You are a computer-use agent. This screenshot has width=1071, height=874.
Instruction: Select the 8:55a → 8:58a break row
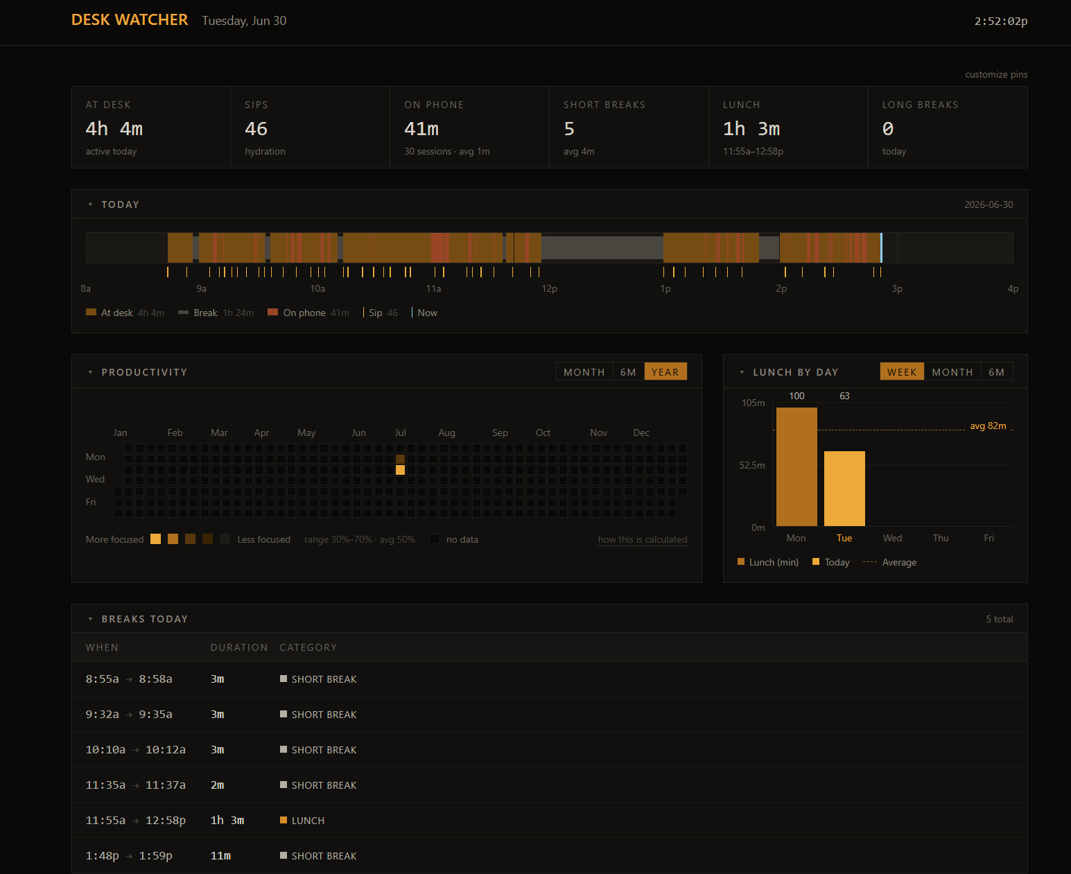pos(550,679)
